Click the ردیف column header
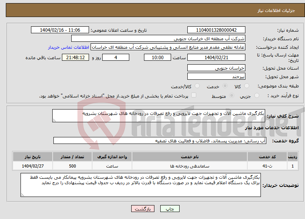 coord(293,157)
